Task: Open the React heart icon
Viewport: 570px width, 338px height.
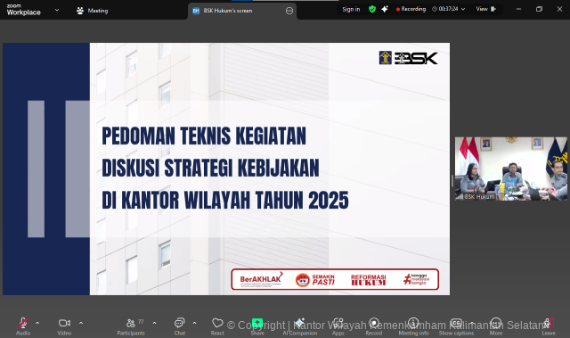Action: coord(217,323)
